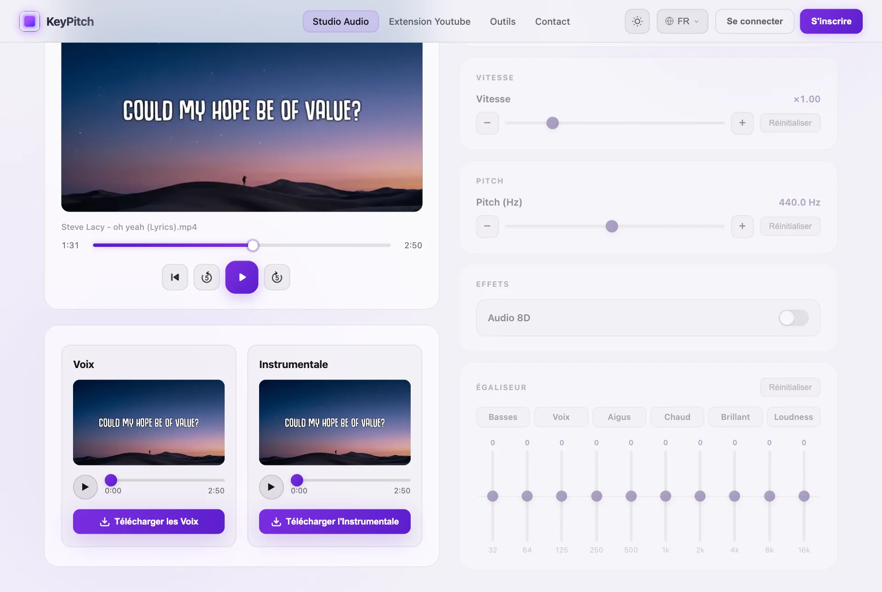
Task: Click the Vitesse slider handle
Action: coord(553,123)
